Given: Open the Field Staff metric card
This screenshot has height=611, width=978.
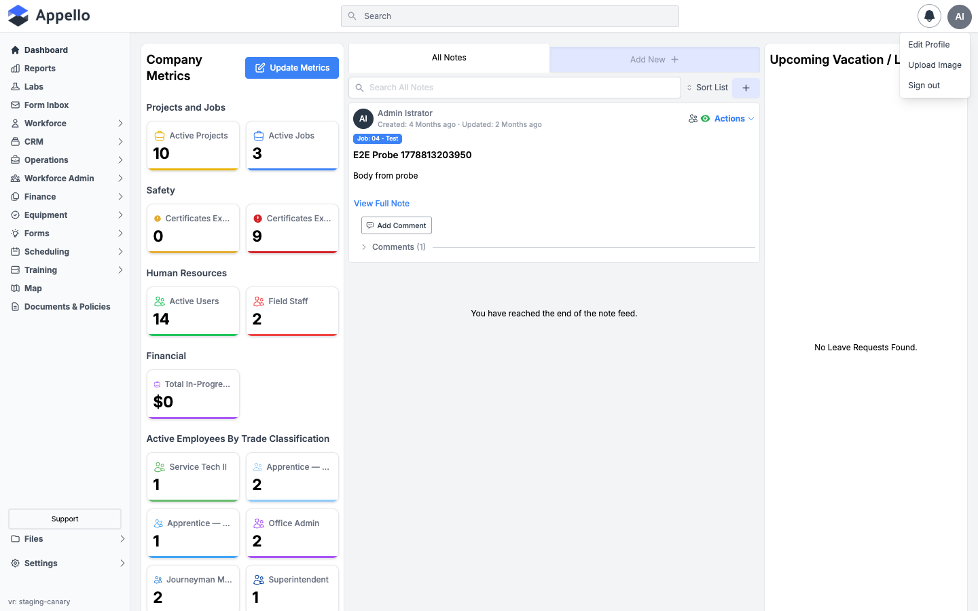Looking at the screenshot, I should (292, 311).
